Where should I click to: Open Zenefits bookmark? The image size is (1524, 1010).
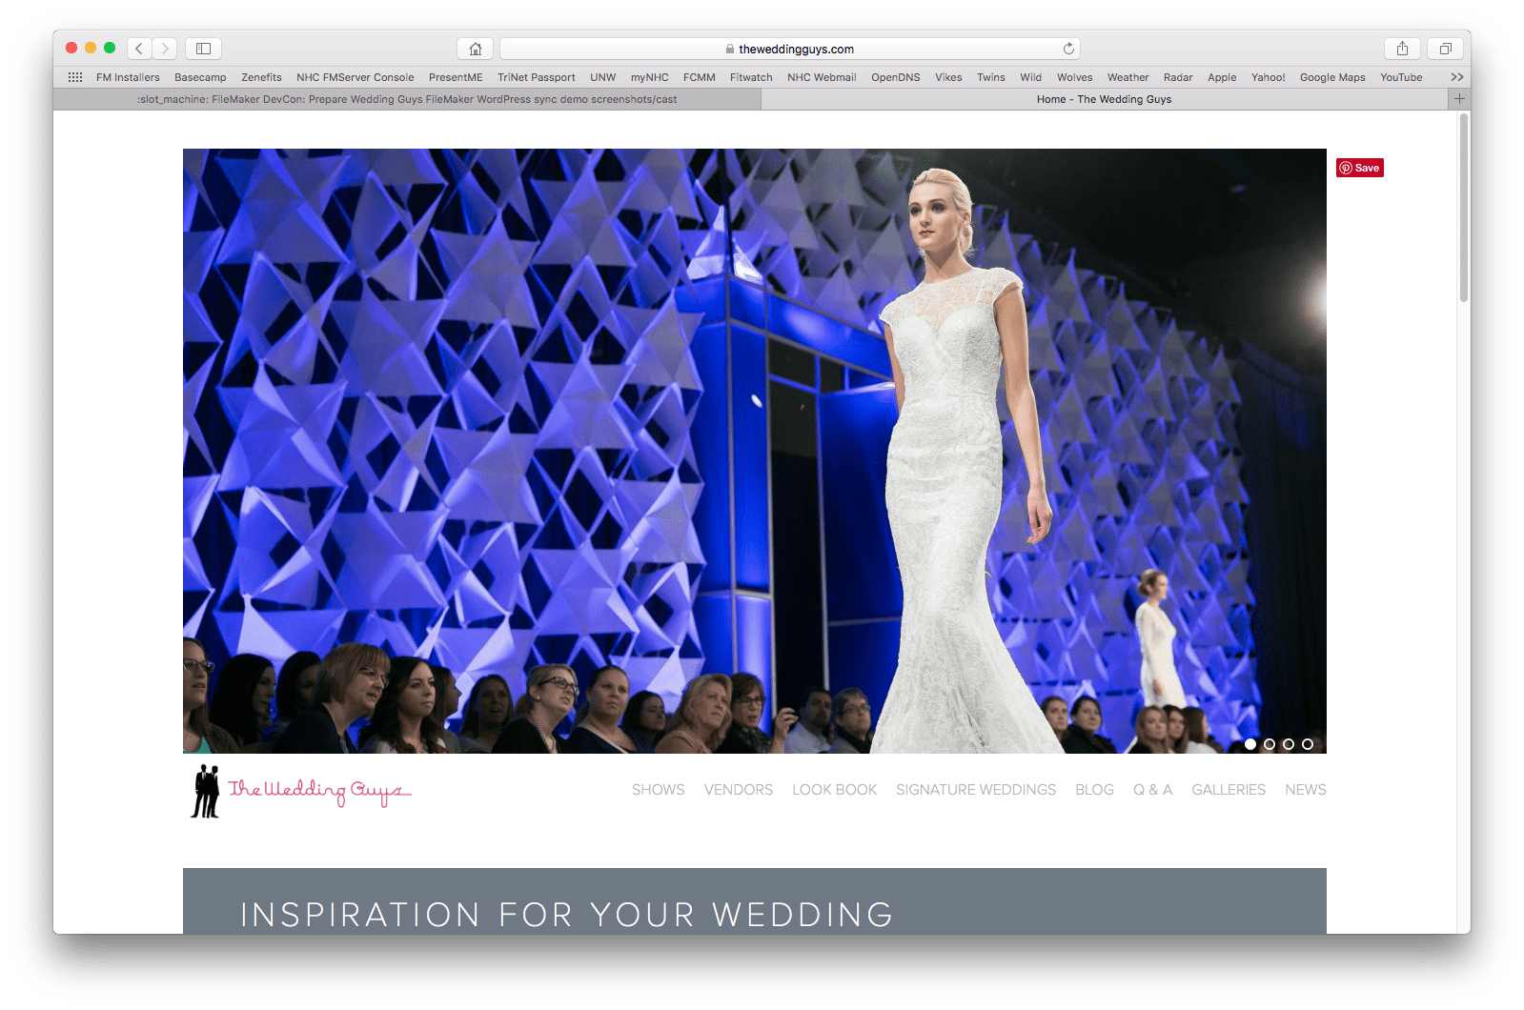[261, 77]
